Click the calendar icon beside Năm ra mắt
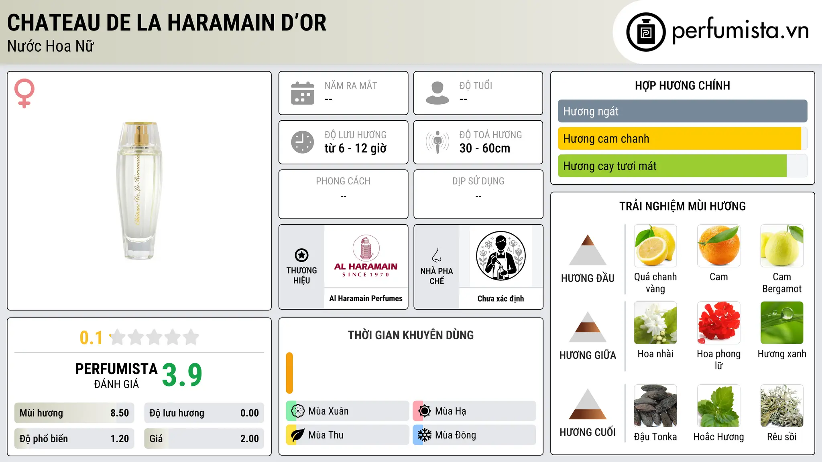The image size is (822, 462). pos(303,93)
